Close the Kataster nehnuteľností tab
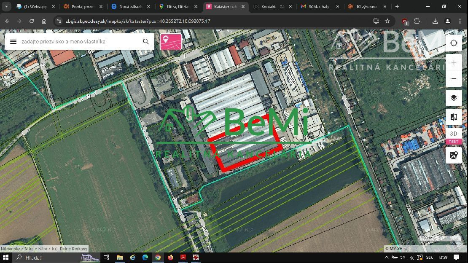This screenshot has height=263, width=468. (x=243, y=6)
